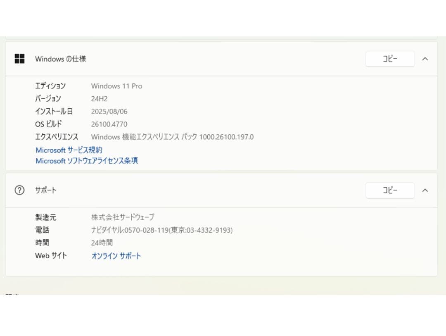Screen dimensions: 446x336
Task: Click the ナビダイヤル phone number text
Action: (162, 230)
